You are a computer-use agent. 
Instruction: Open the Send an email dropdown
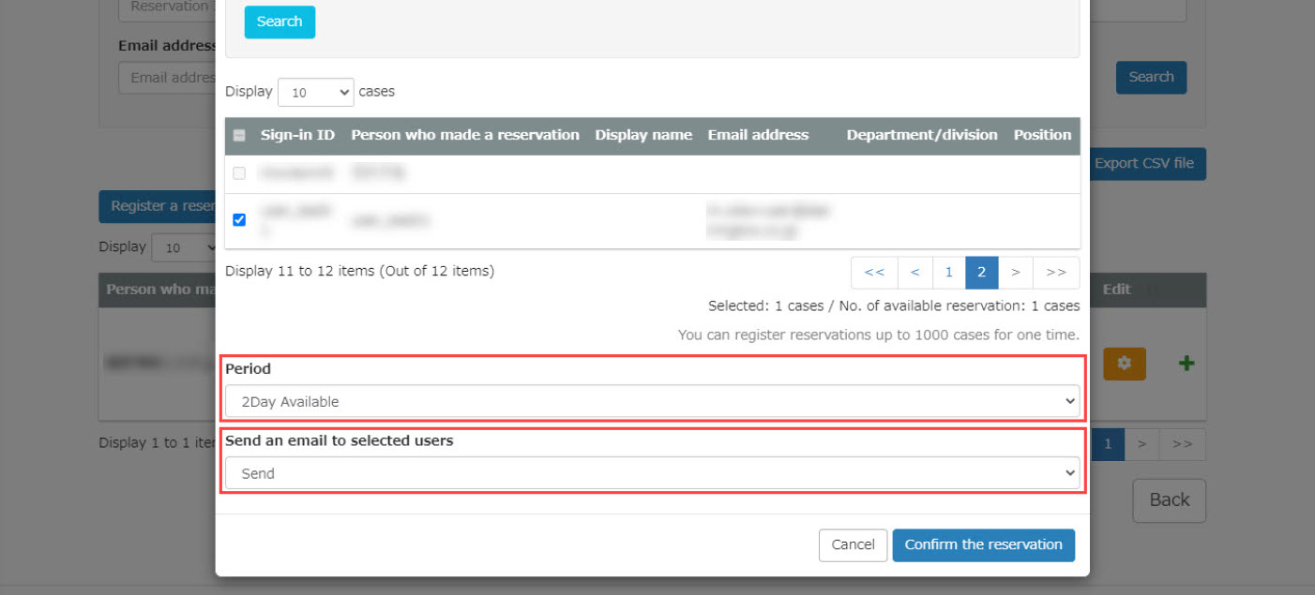pyautogui.click(x=652, y=474)
